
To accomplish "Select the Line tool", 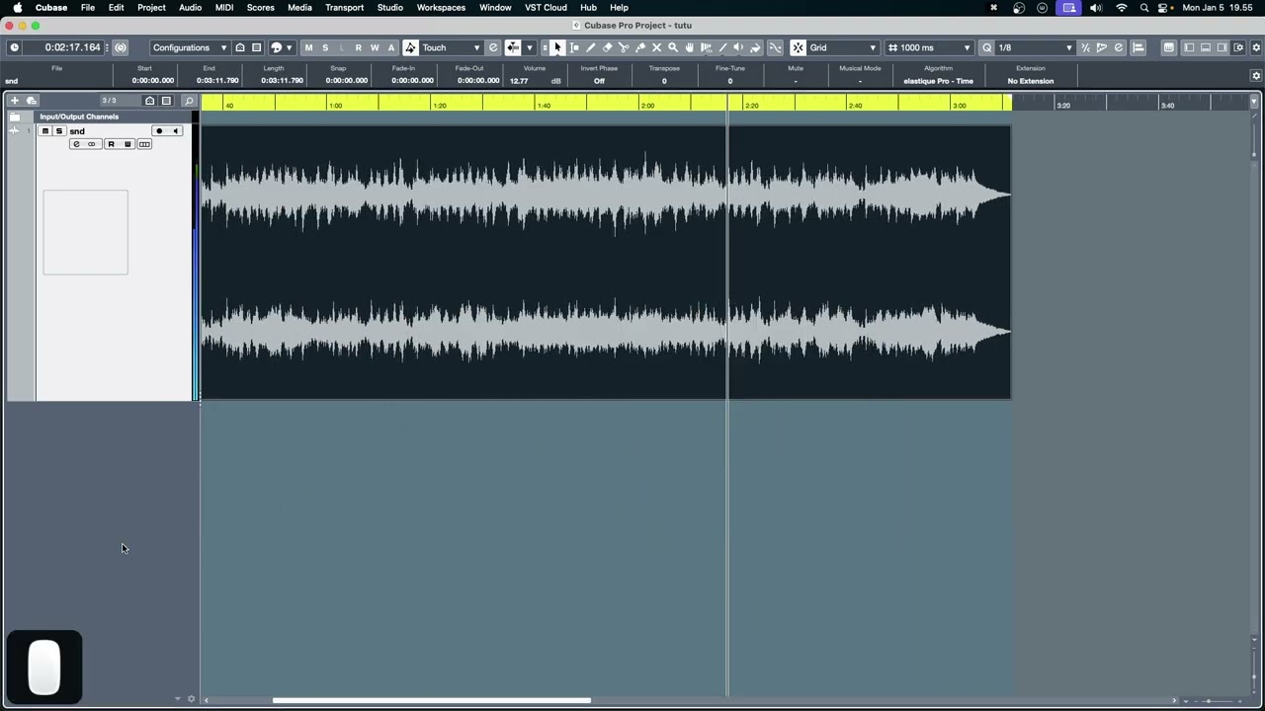I will coord(722,47).
